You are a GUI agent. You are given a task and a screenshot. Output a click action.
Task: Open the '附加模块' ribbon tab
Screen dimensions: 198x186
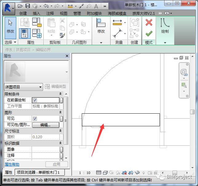94,13
